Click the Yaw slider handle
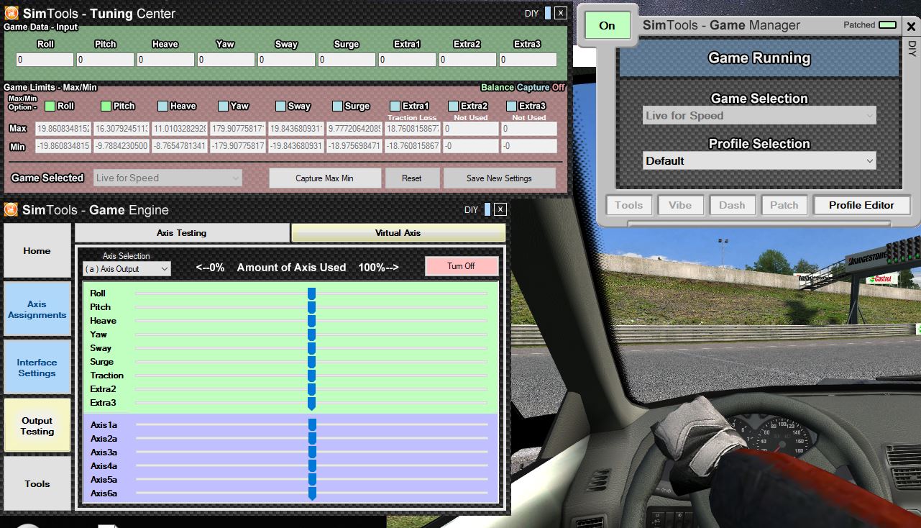 click(311, 334)
